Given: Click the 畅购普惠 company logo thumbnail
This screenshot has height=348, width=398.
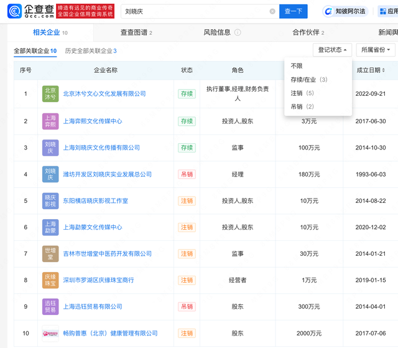Looking at the screenshot, I should pos(50,334).
